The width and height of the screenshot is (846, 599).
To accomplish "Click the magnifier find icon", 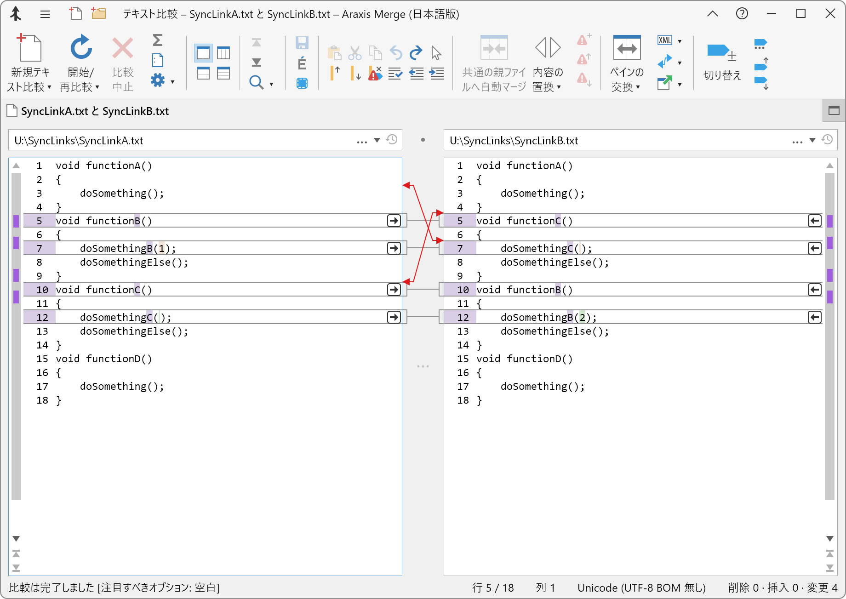I will (x=256, y=83).
